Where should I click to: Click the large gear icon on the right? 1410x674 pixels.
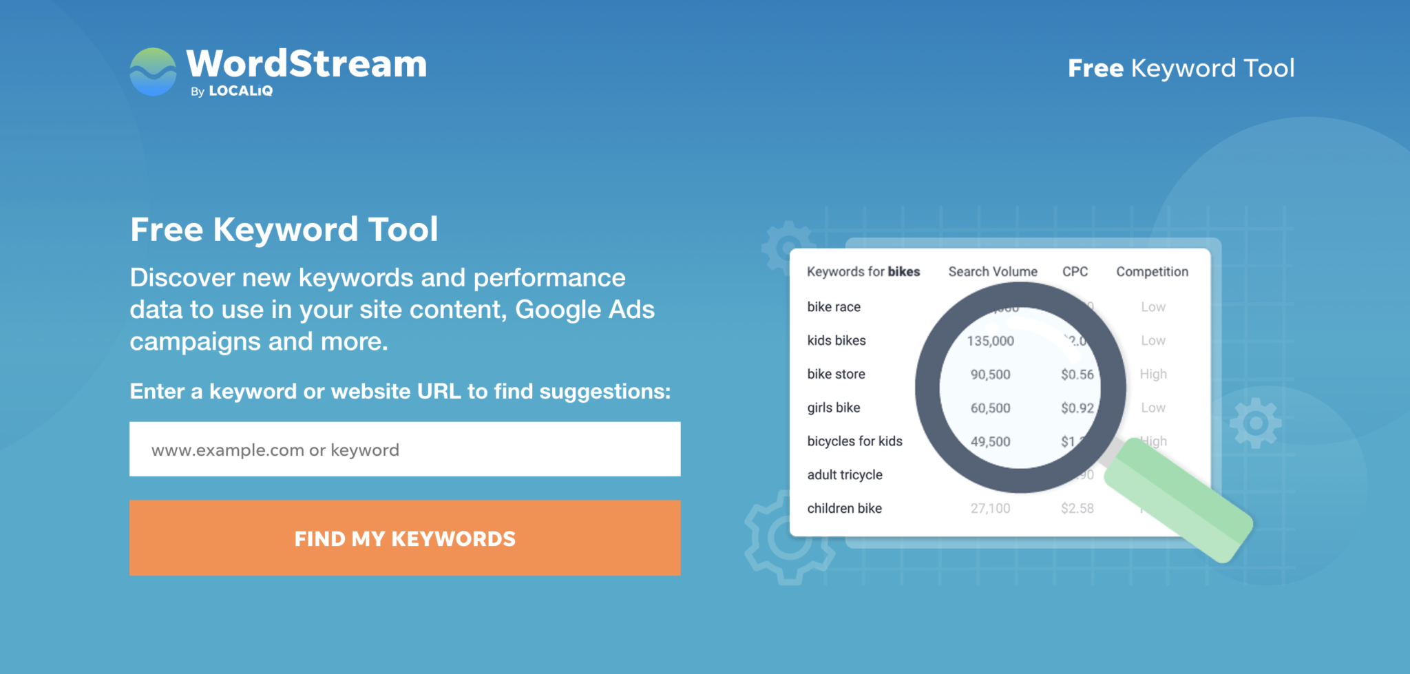coord(1257,421)
